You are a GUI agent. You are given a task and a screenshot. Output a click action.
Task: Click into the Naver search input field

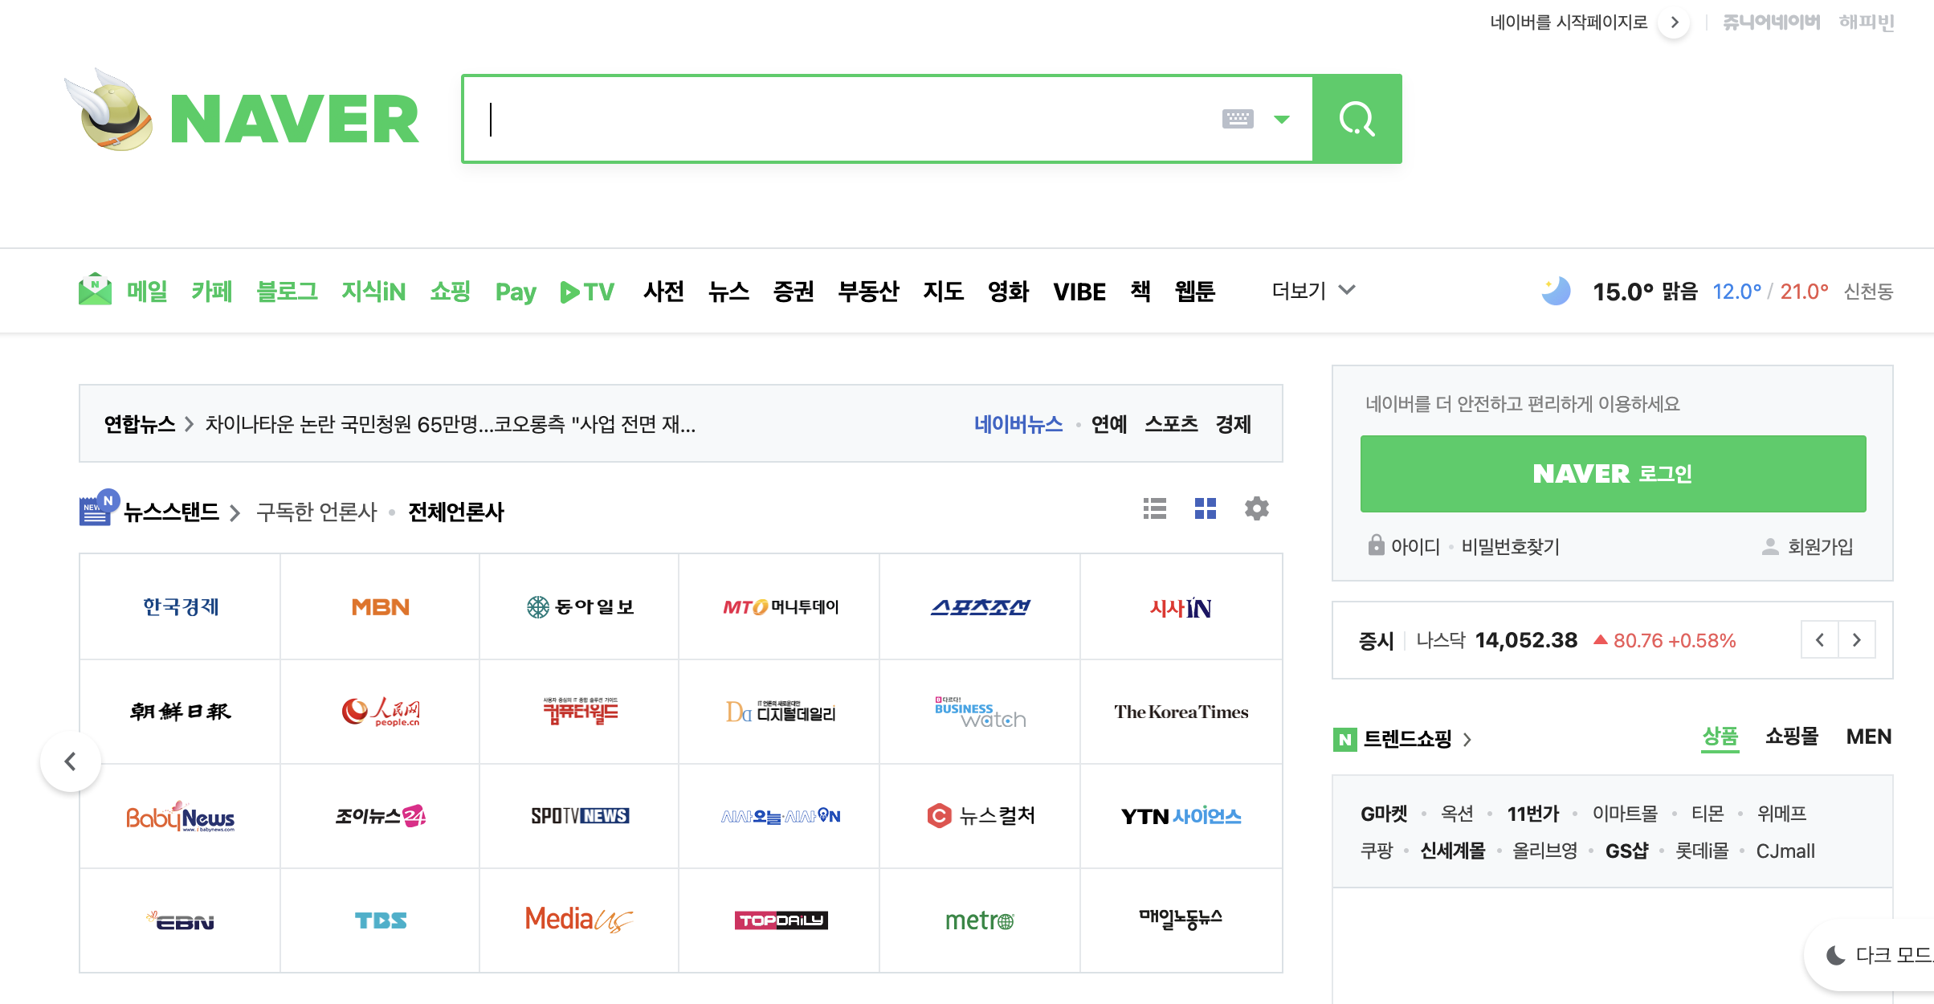pos(843,120)
